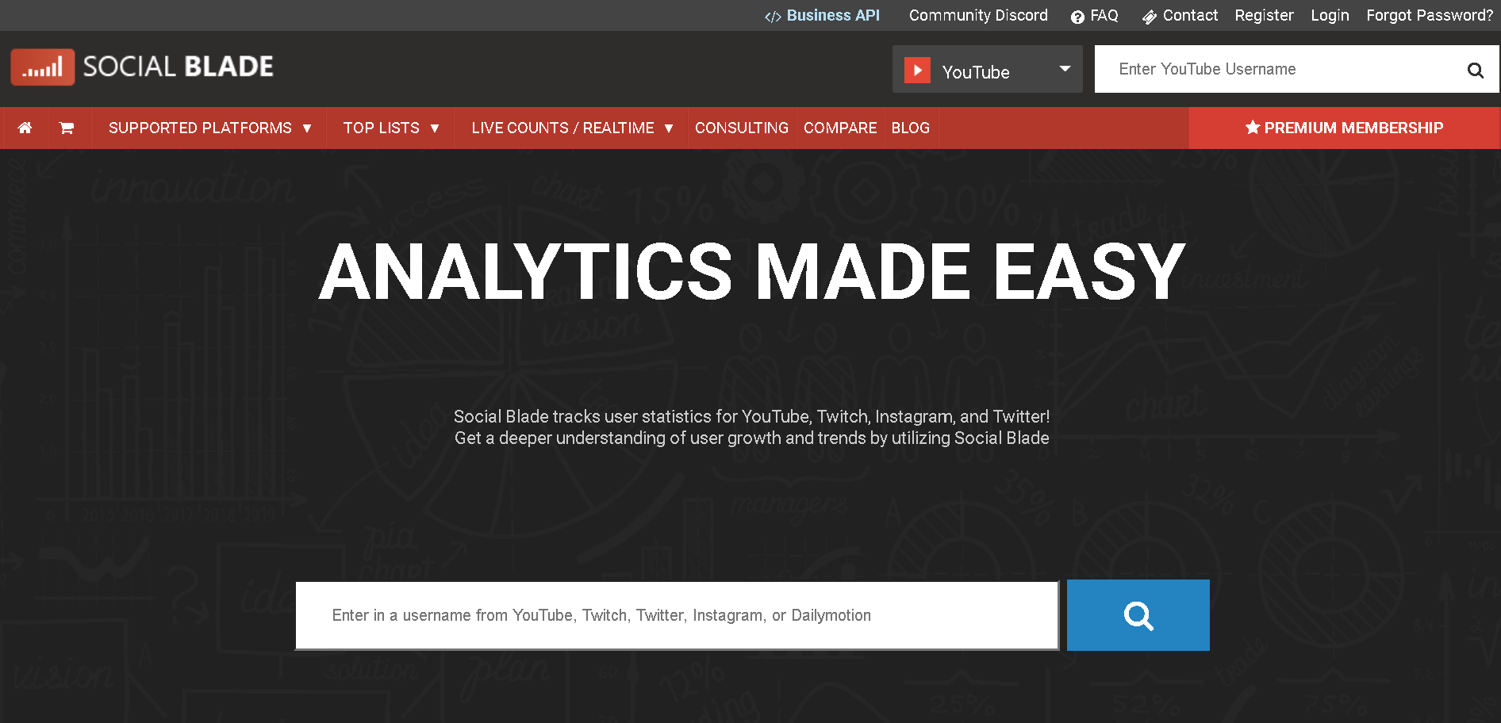Click the Premium Membership button
This screenshot has width=1501, height=723.
pos(1344,128)
